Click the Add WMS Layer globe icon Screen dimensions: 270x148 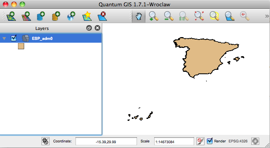71,16
